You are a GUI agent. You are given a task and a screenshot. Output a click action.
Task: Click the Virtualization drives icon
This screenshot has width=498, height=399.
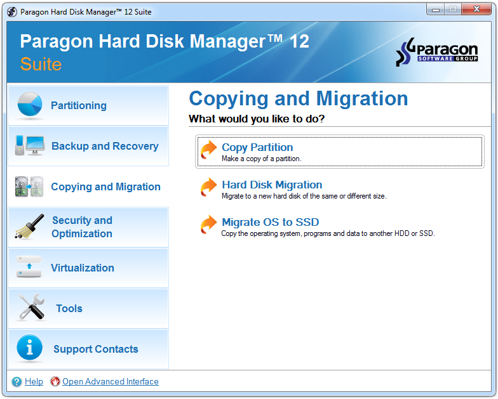click(29, 267)
